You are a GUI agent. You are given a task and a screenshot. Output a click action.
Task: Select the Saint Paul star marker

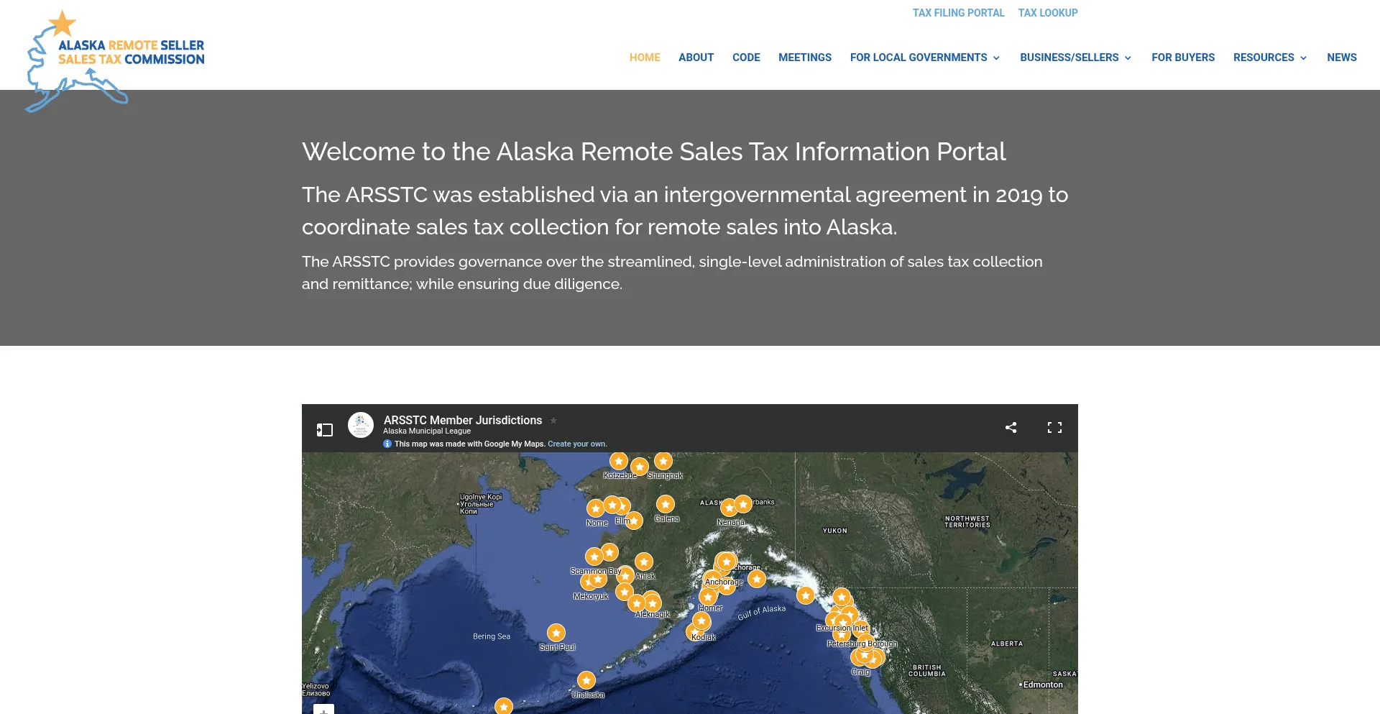tap(556, 633)
